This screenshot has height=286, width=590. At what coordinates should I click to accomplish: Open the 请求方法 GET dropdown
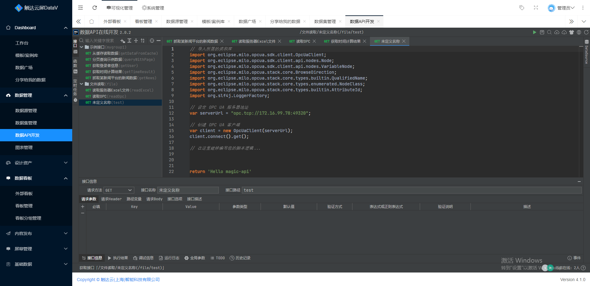[119, 190]
